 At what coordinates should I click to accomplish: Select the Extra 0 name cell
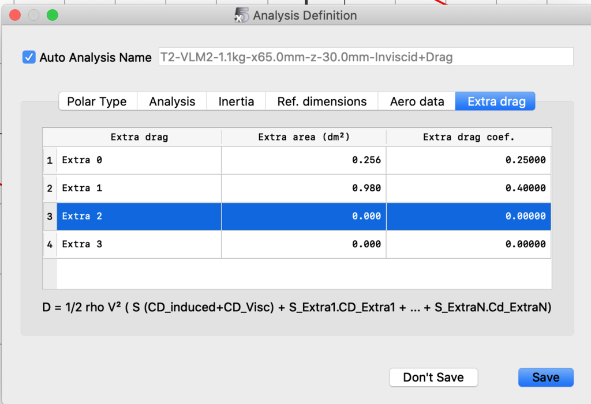point(139,160)
